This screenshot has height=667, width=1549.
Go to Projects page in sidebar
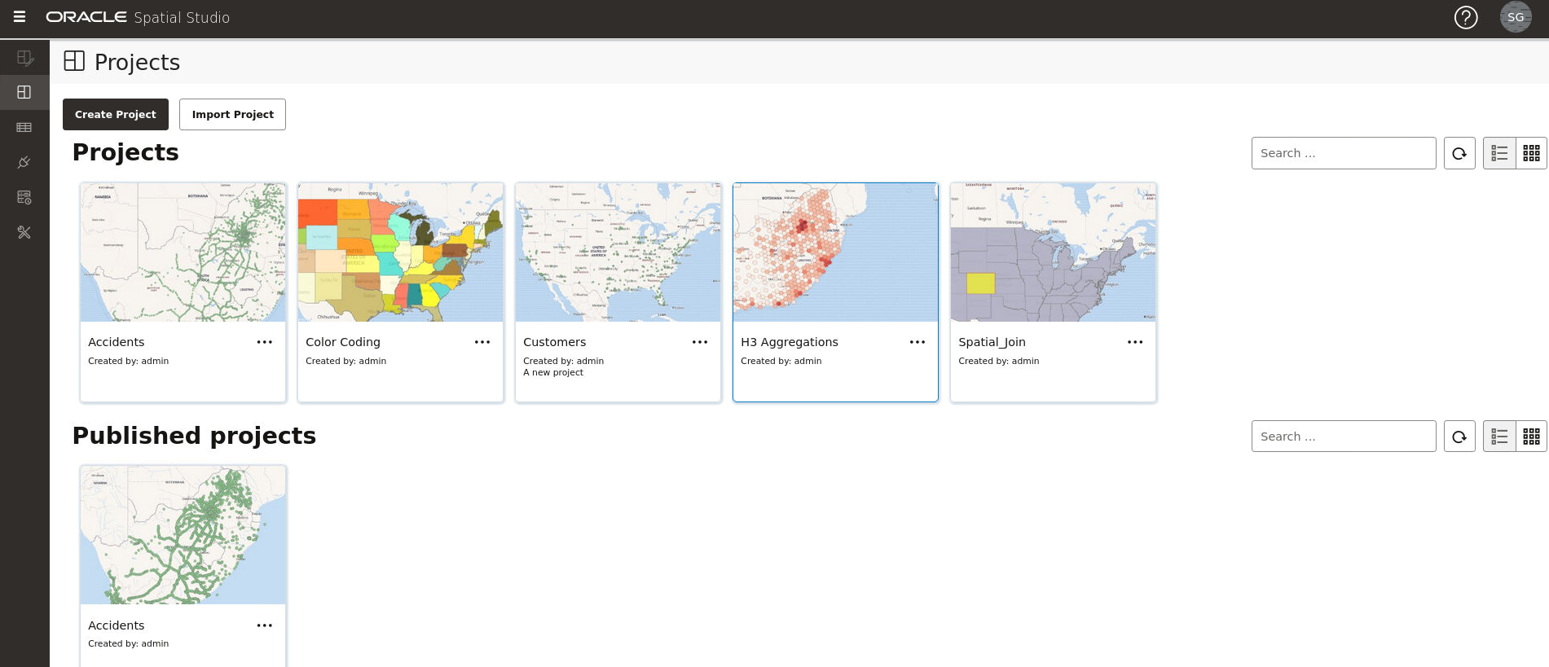pos(24,93)
